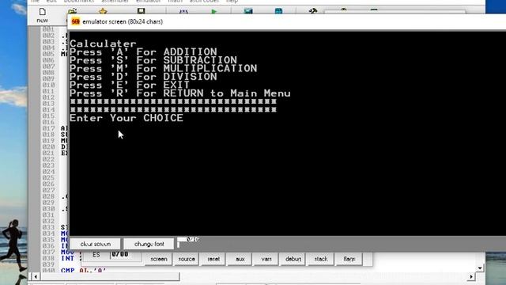Click the editor horizontal scrollbar thumb
The width and height of the screenshot is (506, 285).
[x=110, y=276]
